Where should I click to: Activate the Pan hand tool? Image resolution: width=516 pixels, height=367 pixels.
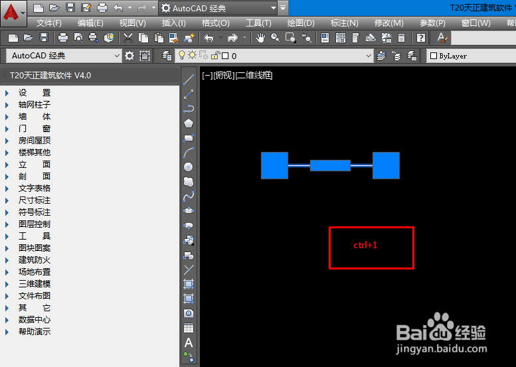point(260,38)
